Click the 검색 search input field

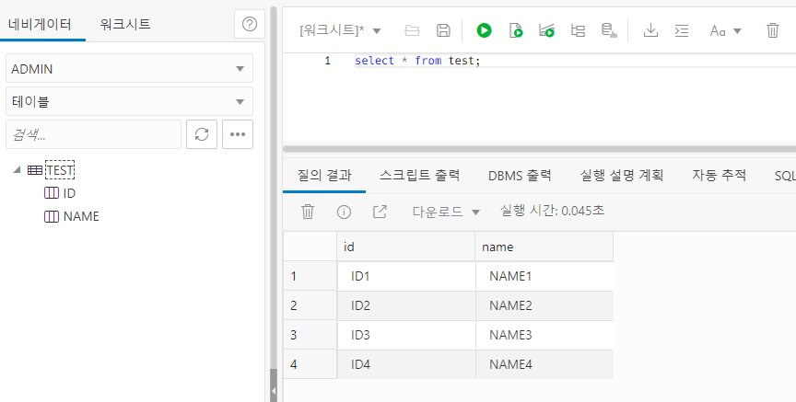pyautogui.click(x=93, y=134)
